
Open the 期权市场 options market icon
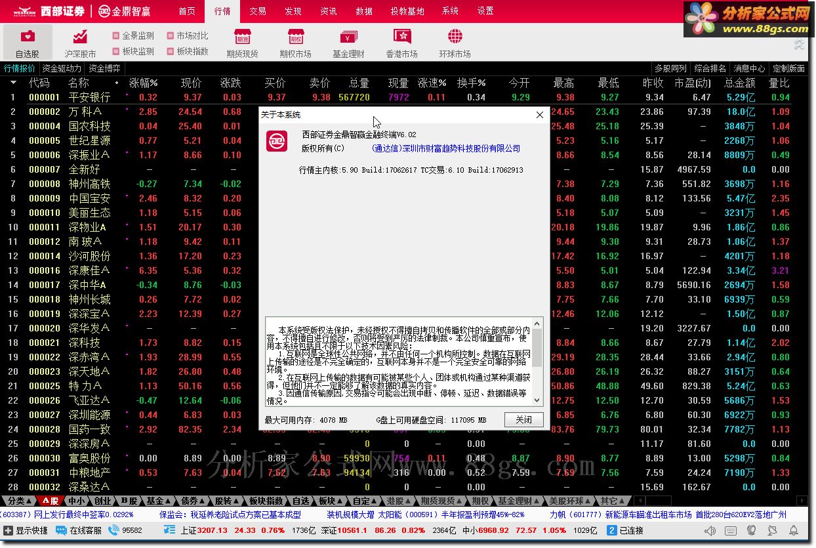coord(295,37)
